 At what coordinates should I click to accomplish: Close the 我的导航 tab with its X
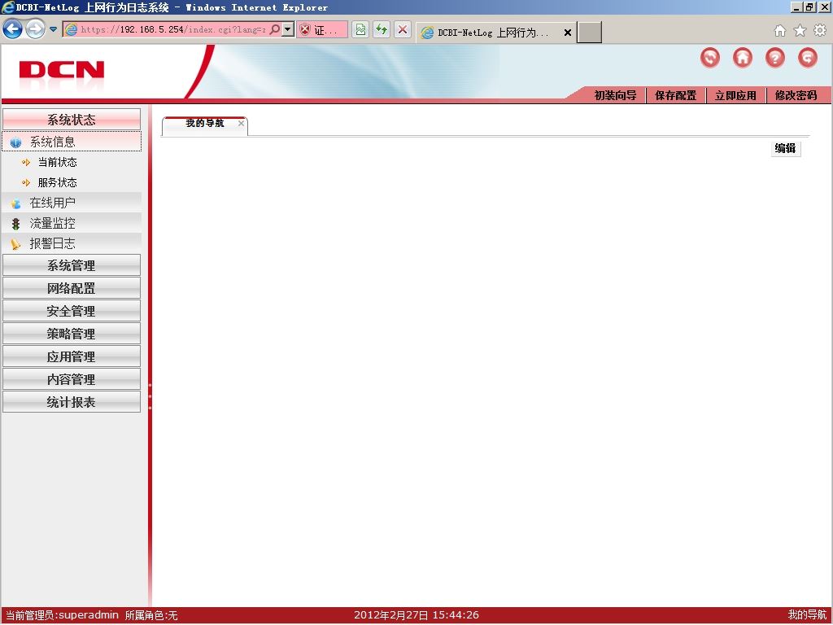pyautogui.click(x=241, y=124)
